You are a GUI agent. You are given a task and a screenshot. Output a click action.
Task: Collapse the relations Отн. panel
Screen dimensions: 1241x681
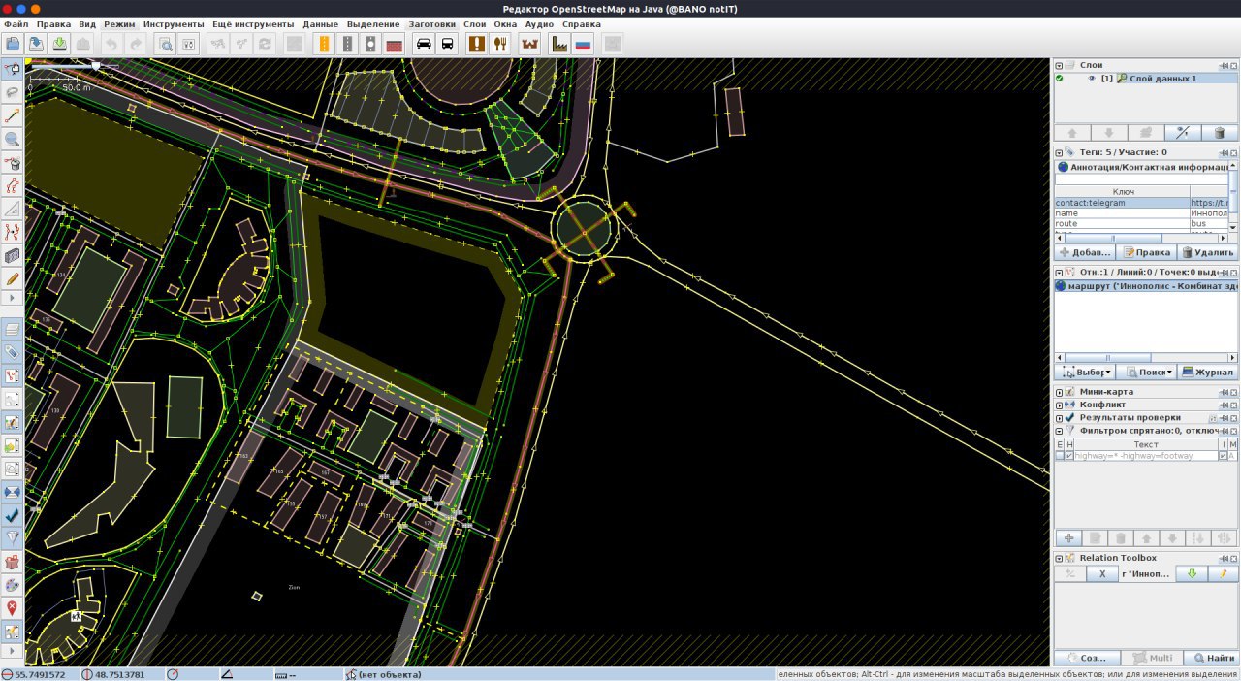(x=1060, y=273)
